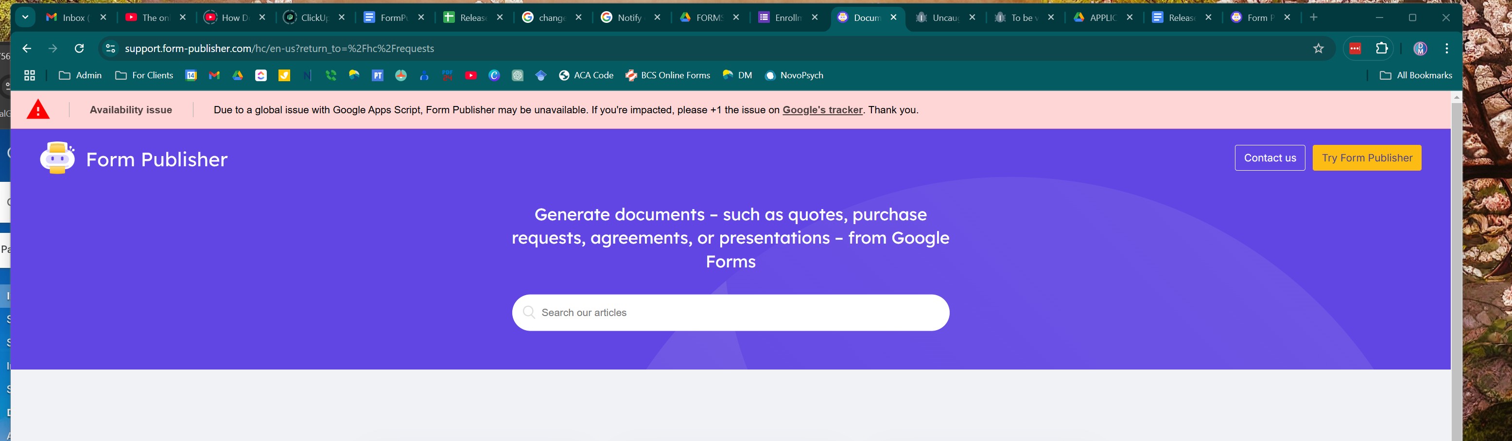Open the Gmail bookmark icon

[x=214, y=76]
